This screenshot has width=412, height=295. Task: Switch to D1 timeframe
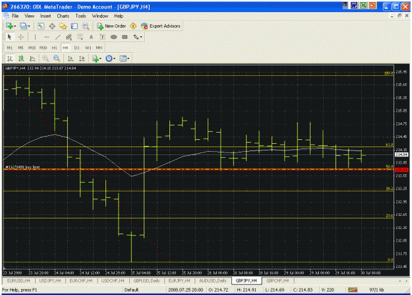pyautogui.click(x=76, y=48)
